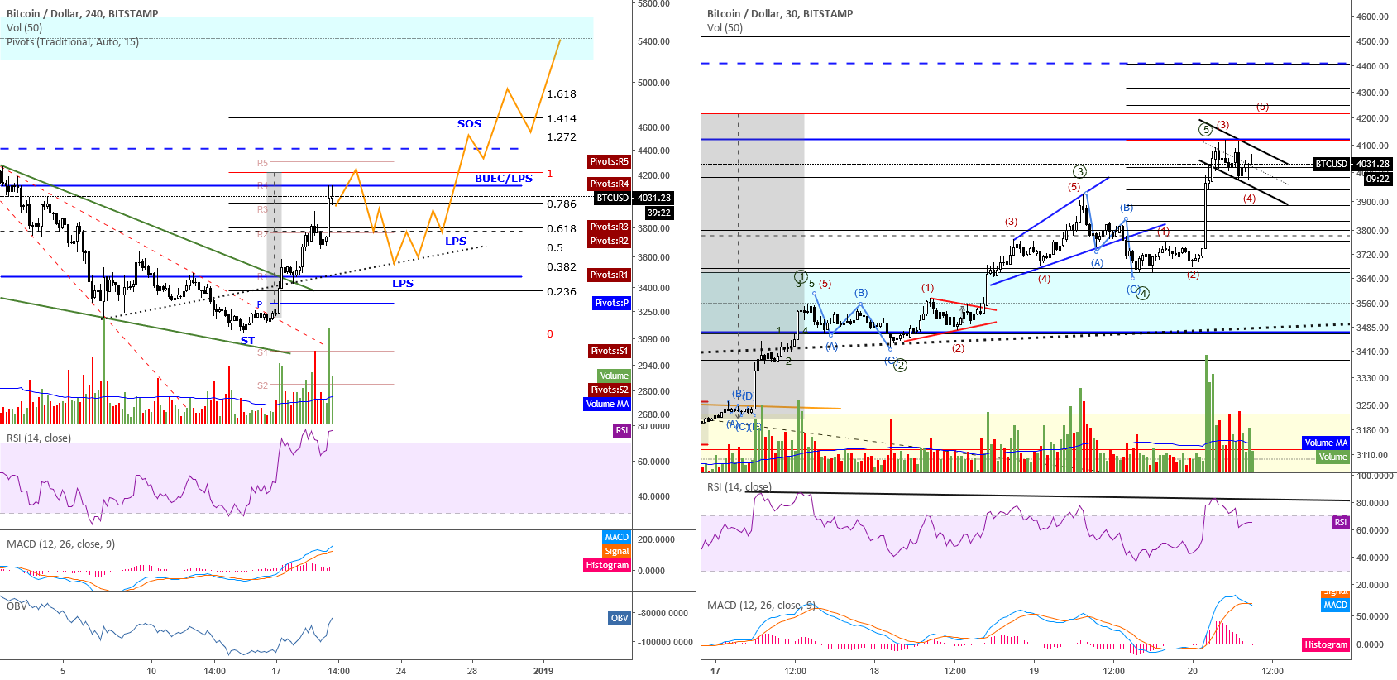Select the ST annotation near chart low

[x=247, y=340]
